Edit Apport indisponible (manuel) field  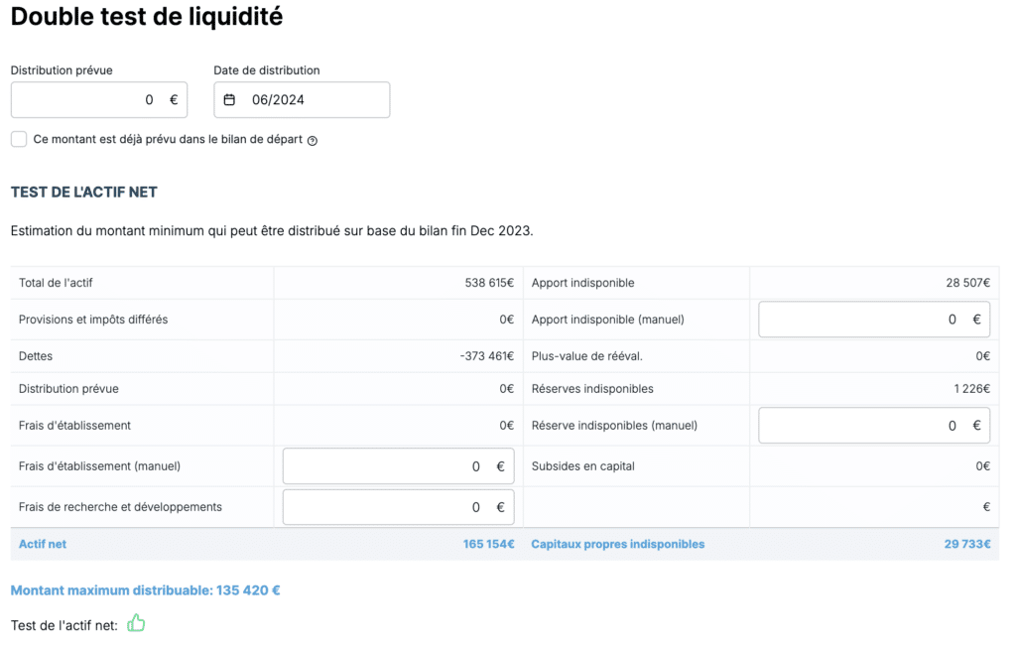874,319
